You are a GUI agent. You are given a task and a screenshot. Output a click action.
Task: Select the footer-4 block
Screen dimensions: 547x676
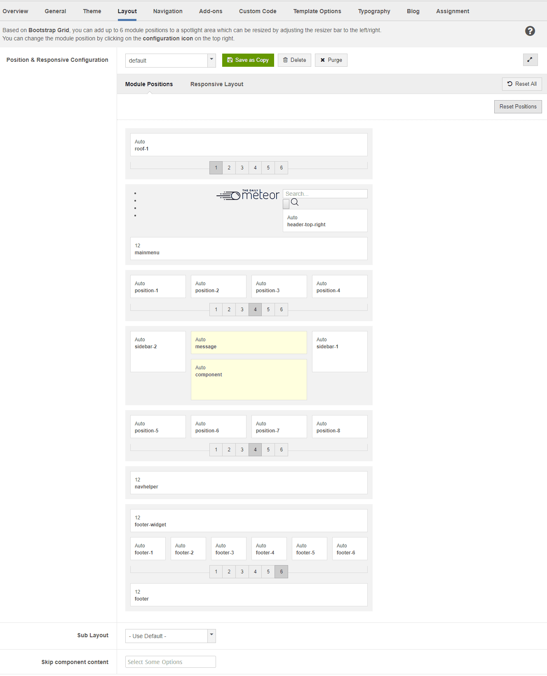click(x=269, y=549)
